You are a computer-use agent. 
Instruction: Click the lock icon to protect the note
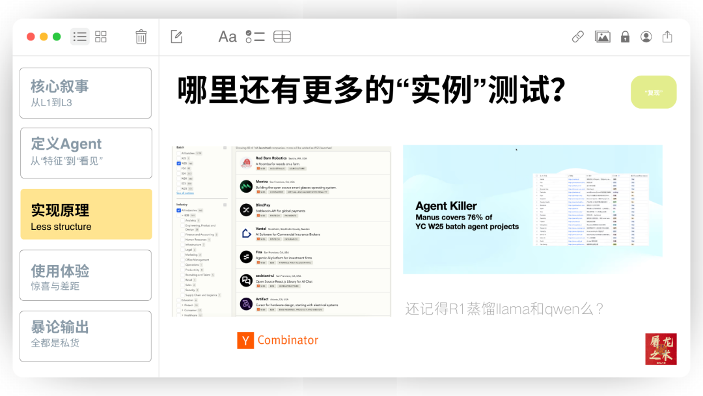(x=625, y=36)
